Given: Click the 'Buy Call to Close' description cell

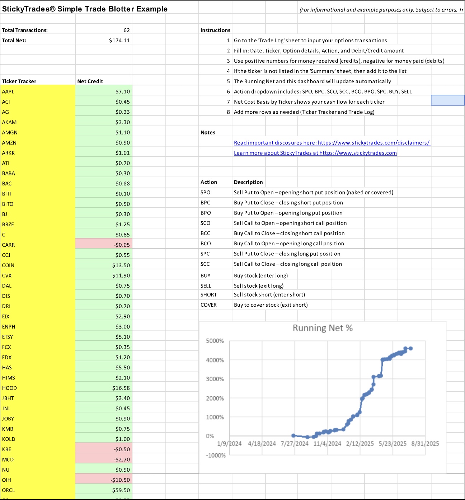Looking at the screenshot, I should [289, 234].
